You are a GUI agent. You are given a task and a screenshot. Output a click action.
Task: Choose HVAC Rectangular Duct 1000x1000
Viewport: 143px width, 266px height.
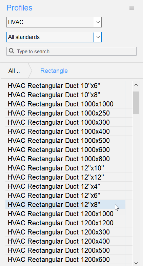point(65,104)
